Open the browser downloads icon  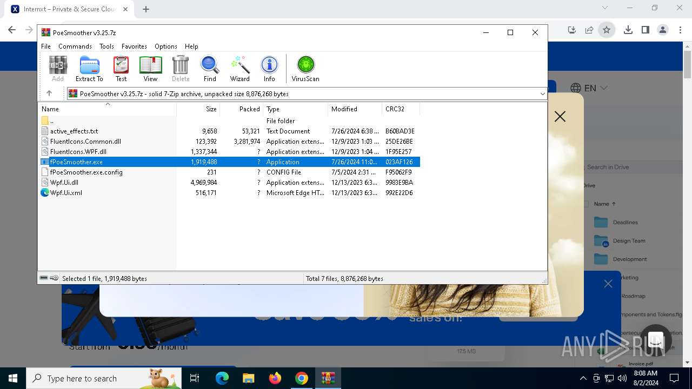[628, 30]
